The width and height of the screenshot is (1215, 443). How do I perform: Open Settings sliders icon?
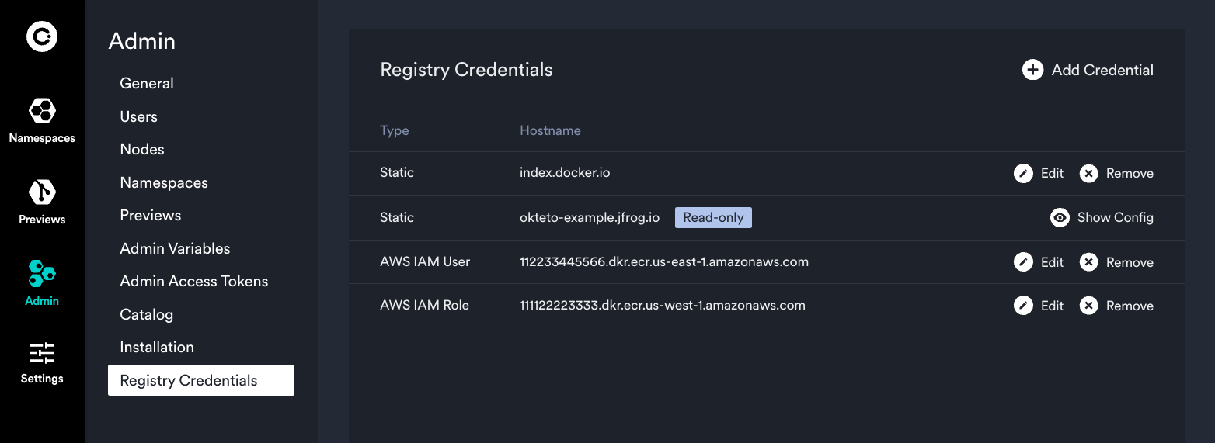coord(42,353)
